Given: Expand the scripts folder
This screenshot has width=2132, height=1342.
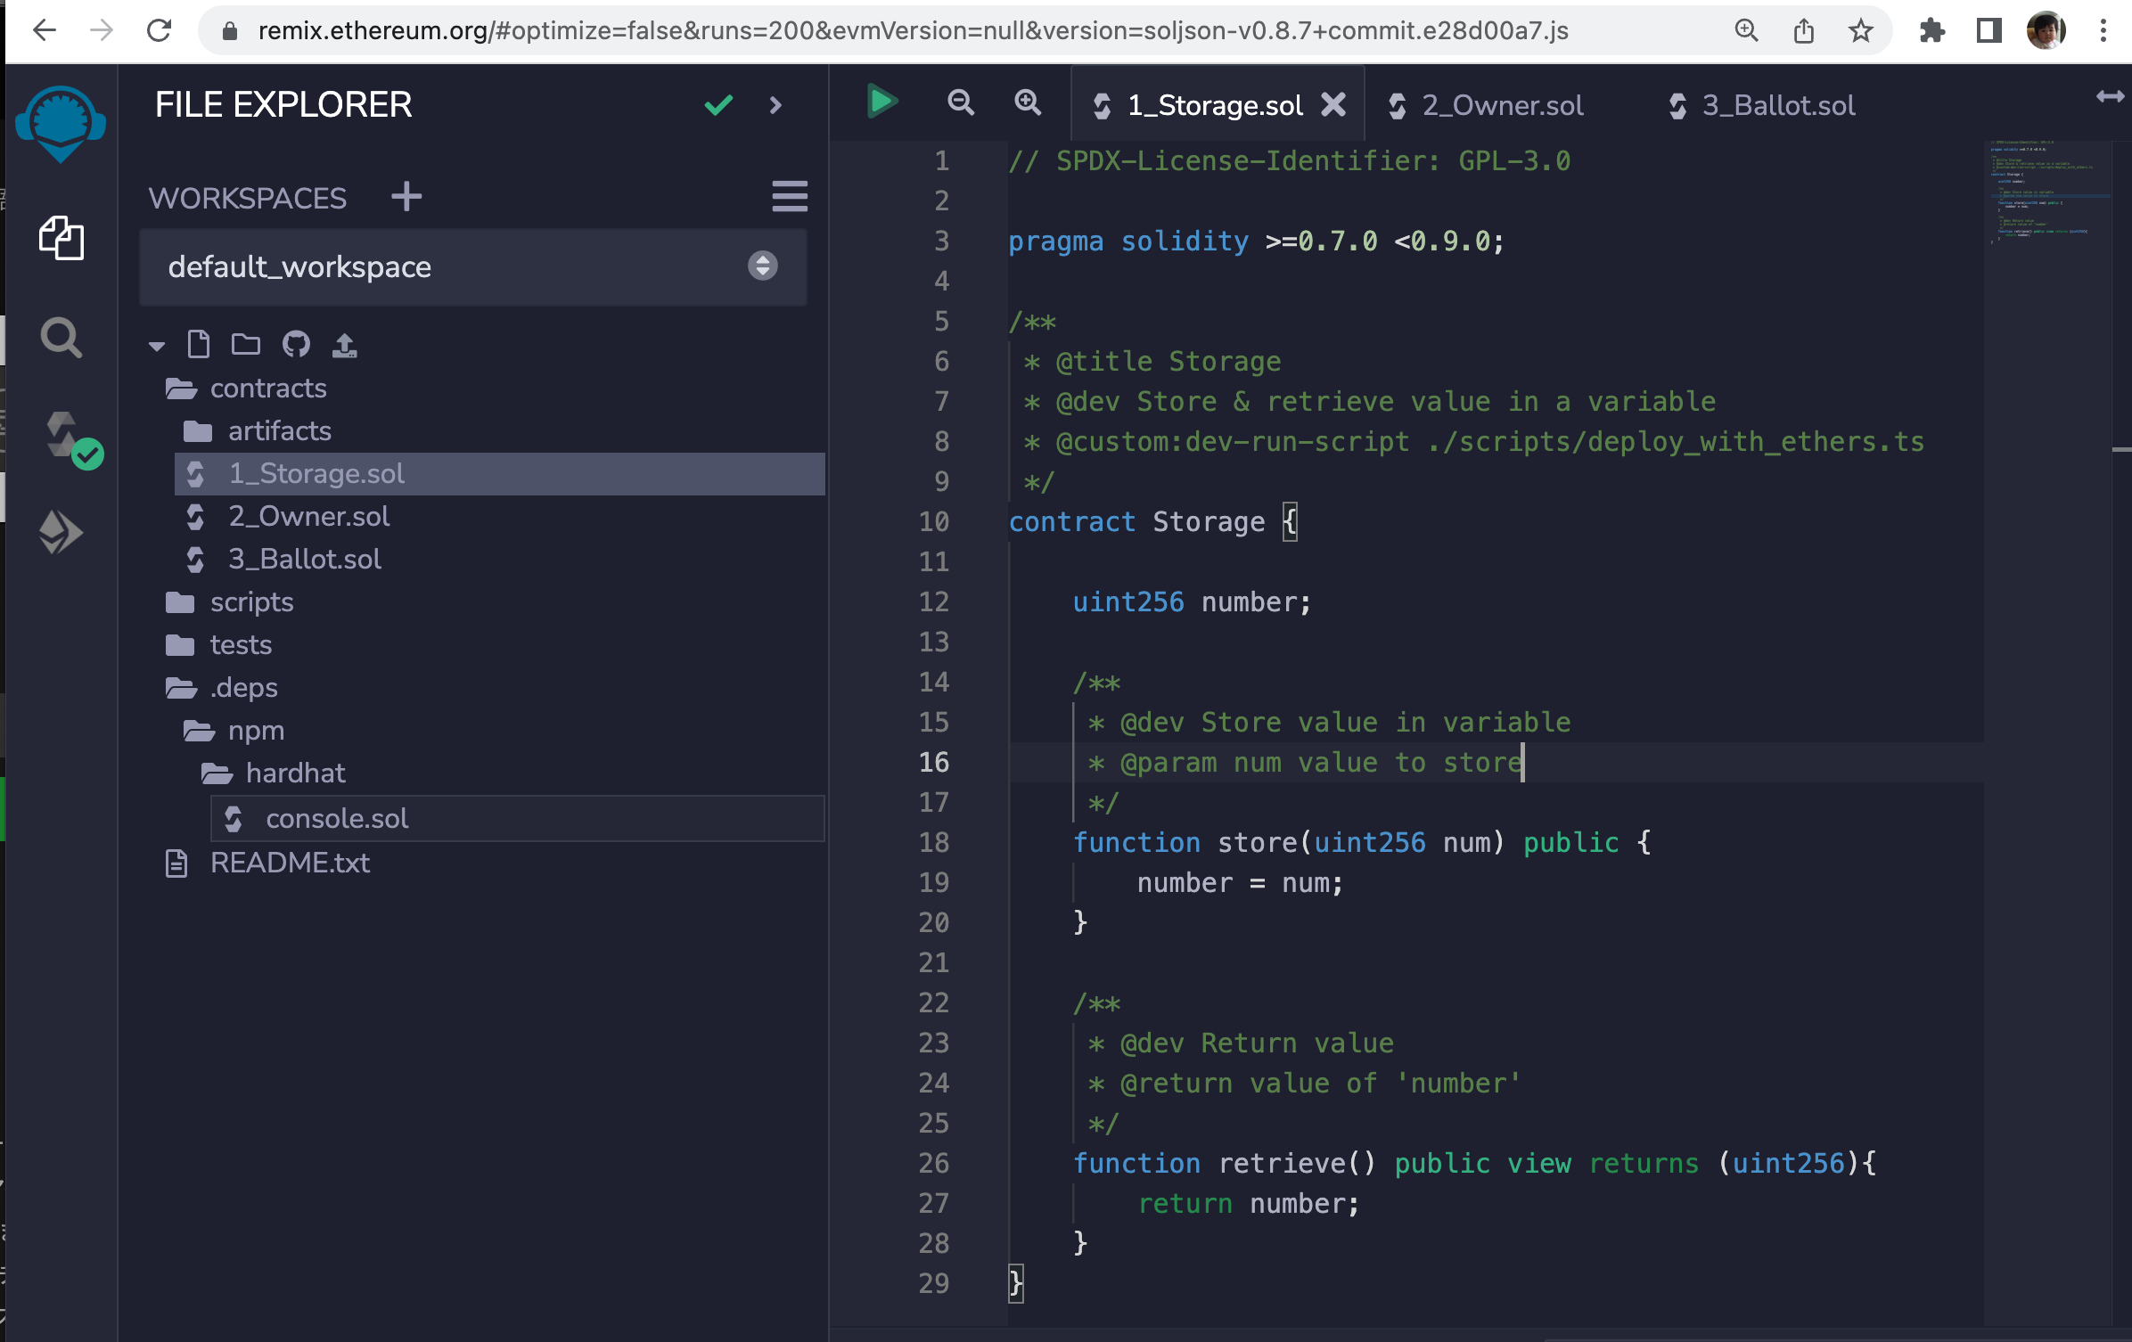Looking at the screenshot, I should tap(229, 602).
